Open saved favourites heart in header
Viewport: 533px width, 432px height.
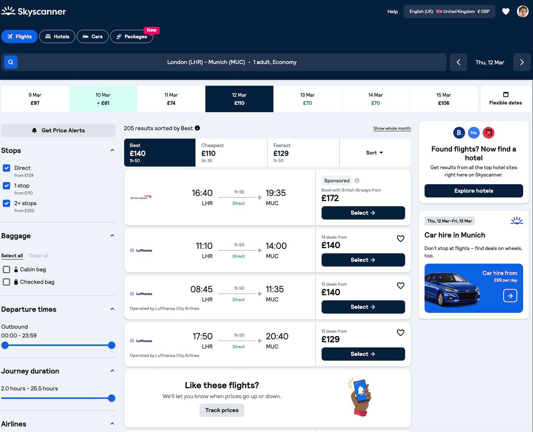[506, 11]
